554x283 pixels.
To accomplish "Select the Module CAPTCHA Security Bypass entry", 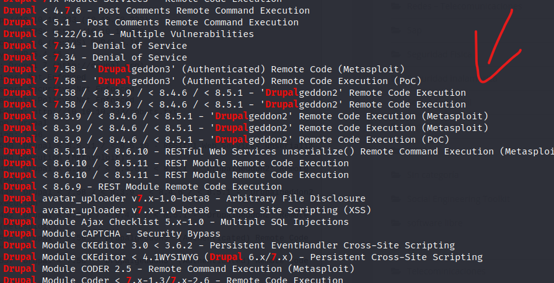I will coord(112,234).
